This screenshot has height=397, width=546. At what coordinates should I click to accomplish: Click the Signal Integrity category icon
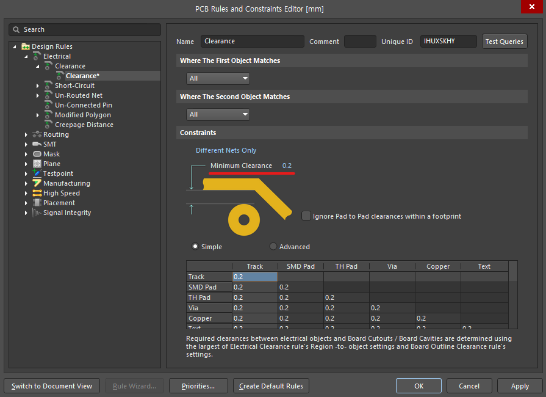[37, 213]
